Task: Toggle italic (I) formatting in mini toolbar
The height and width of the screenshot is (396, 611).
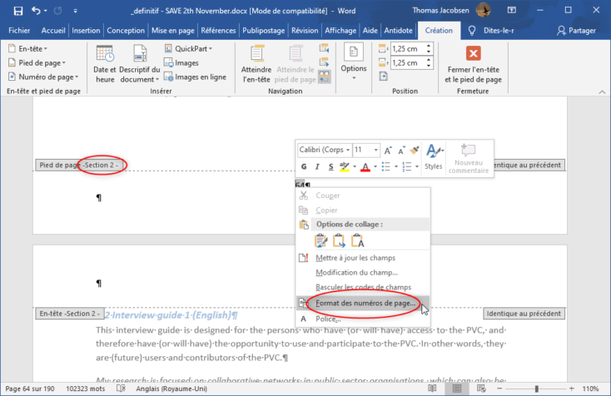Action: 318,167
